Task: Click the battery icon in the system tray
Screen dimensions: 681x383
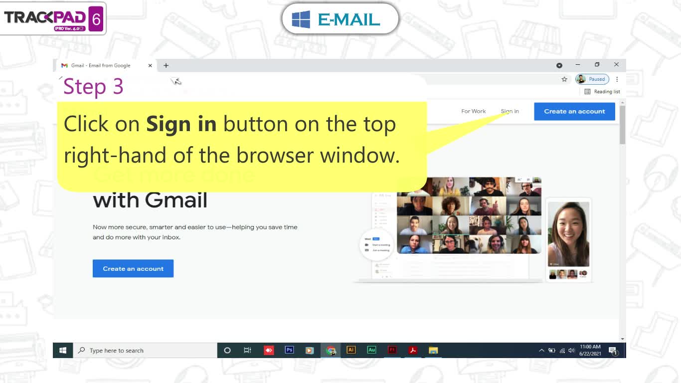Action: click(552, 351)
